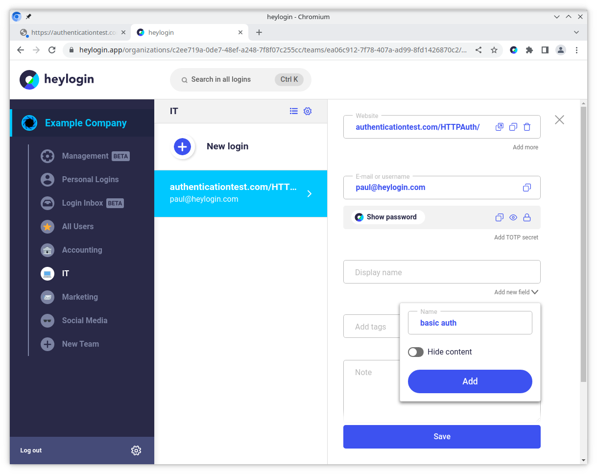Open tab search dropdown arrow
Viewport: 597px width, 474px height.
click(x=576, y=32)
